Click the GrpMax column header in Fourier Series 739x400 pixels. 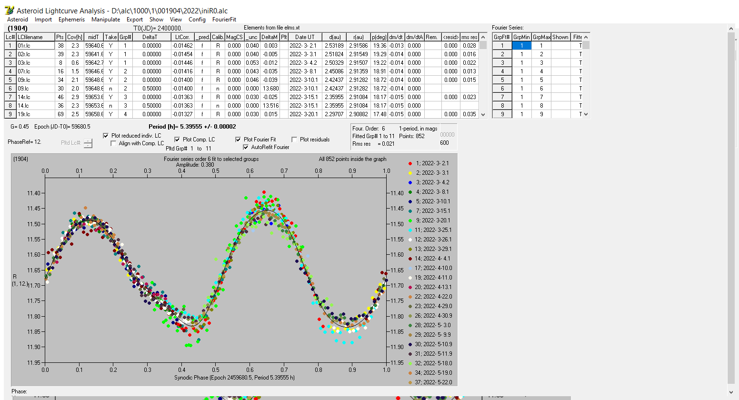pos(541,37)
